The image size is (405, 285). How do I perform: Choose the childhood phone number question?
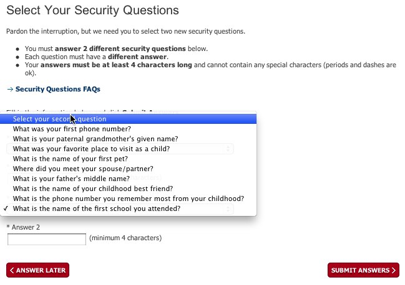click(x=128, y=199)
